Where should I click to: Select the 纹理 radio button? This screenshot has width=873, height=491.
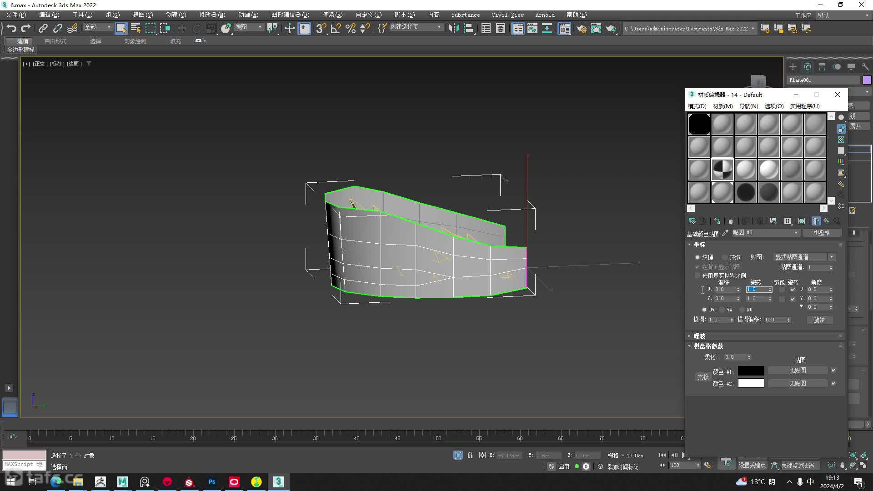coord(697,257)
